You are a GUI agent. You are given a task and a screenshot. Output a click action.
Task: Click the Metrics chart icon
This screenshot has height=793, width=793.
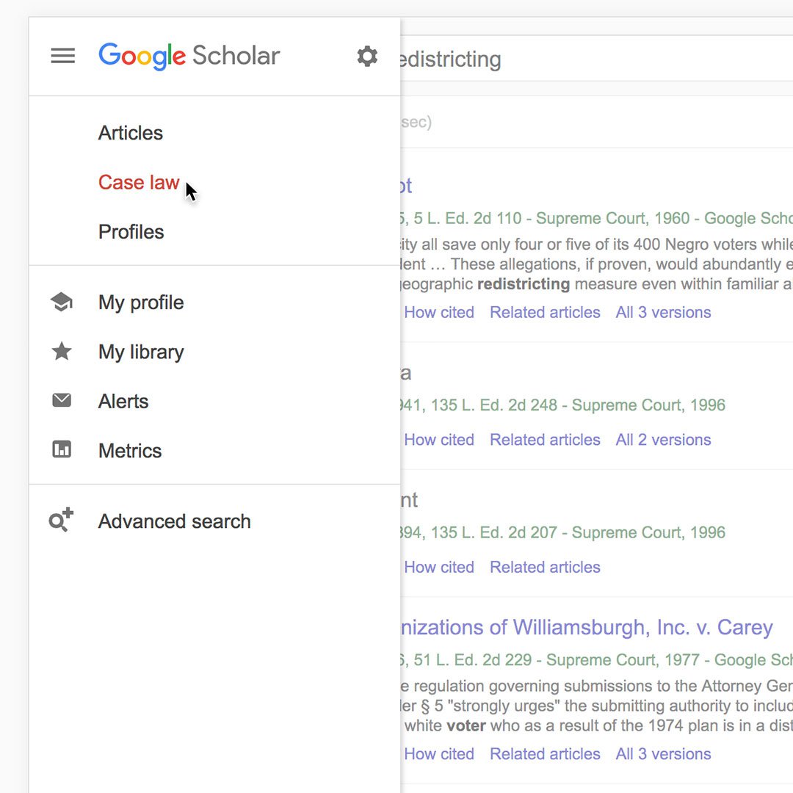(62, 449)
